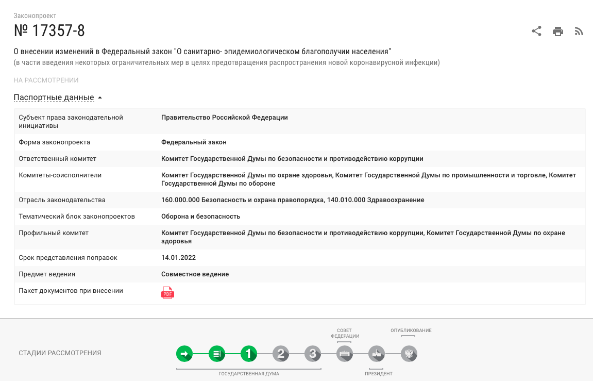Image resolution: width=593 pixels, height=381 pixels.
Task: Click the share icon
Action: (x=536, y=31)
